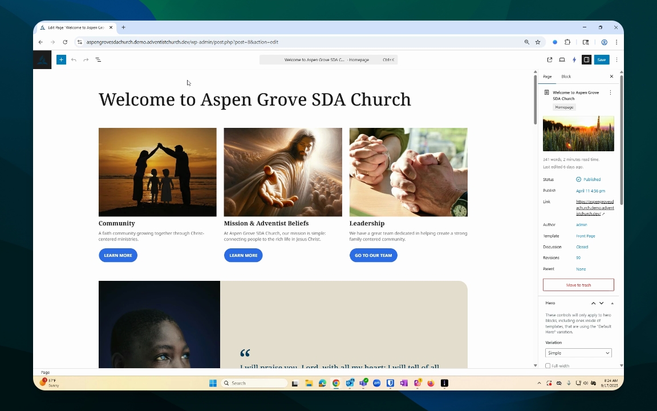
Task: Collapse the Hero panel triangle toggle
Action: 613,303
